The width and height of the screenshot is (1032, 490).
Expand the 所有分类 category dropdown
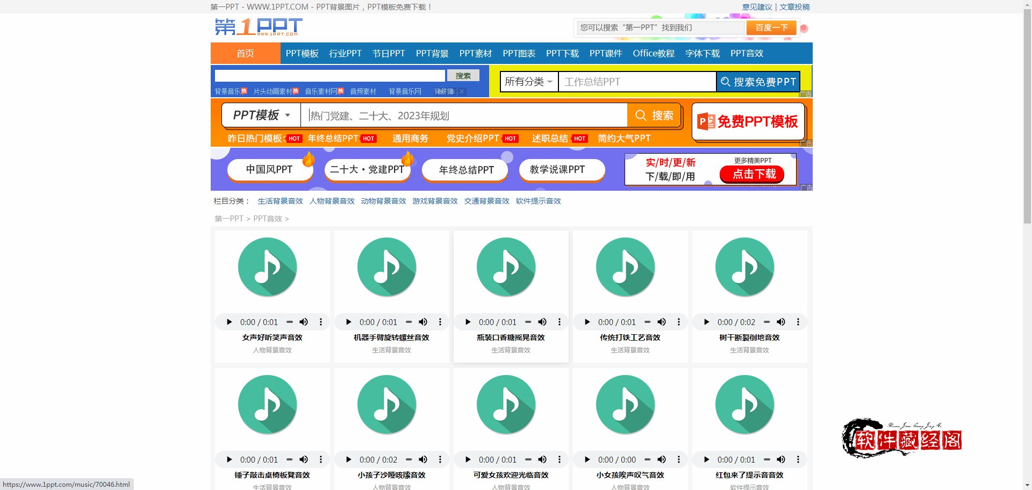pos(529,82)
